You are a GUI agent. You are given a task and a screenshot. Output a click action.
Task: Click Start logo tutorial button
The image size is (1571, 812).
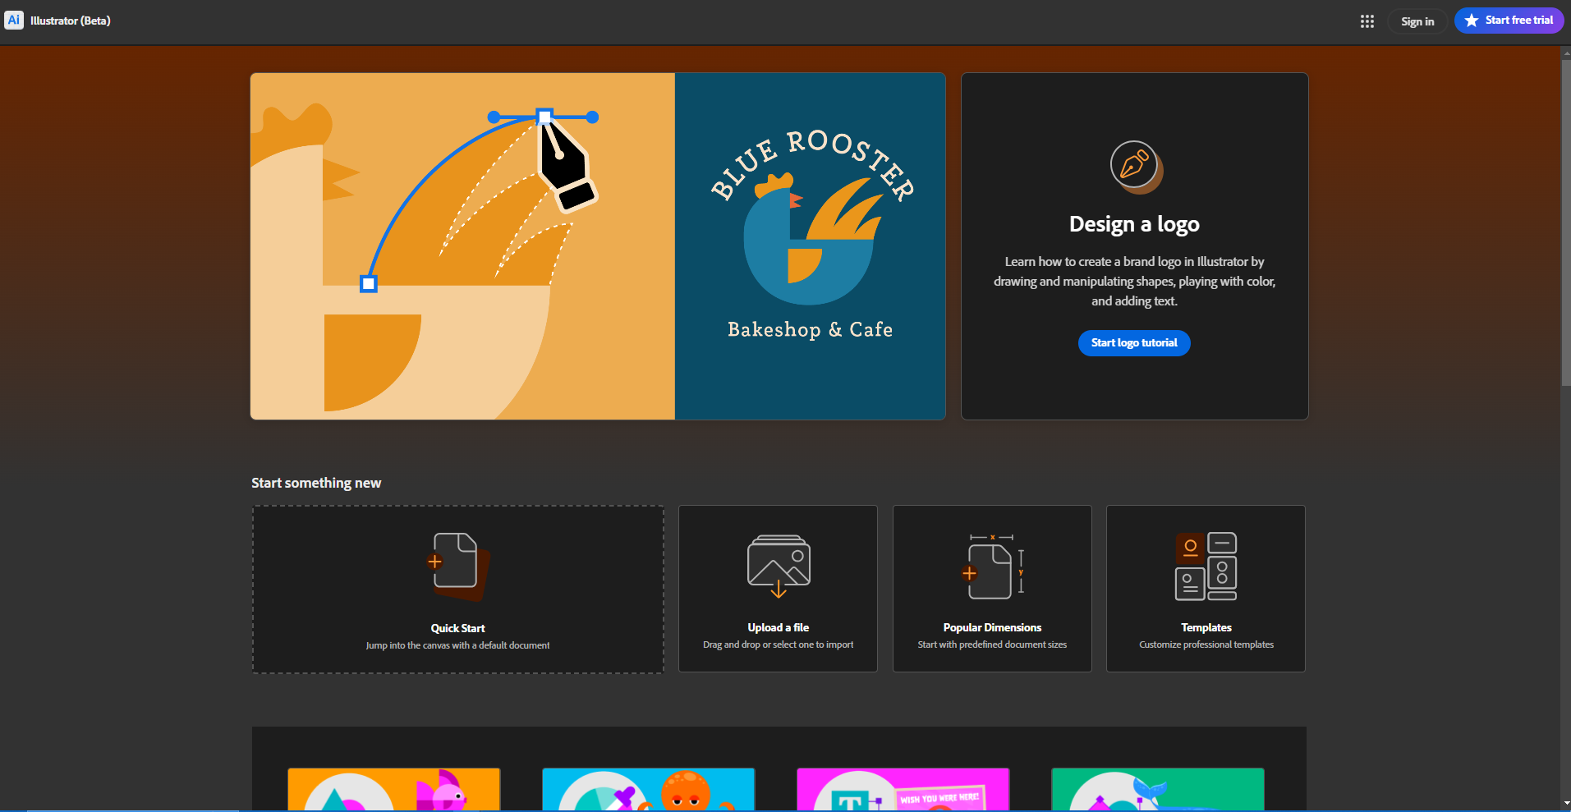tap(1134, 342)
